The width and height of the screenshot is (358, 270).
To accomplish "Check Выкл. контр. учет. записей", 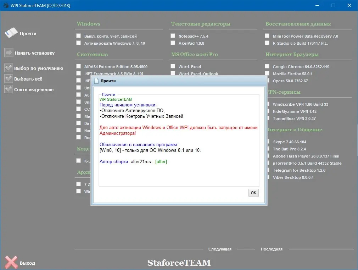I will click(79, 36).
